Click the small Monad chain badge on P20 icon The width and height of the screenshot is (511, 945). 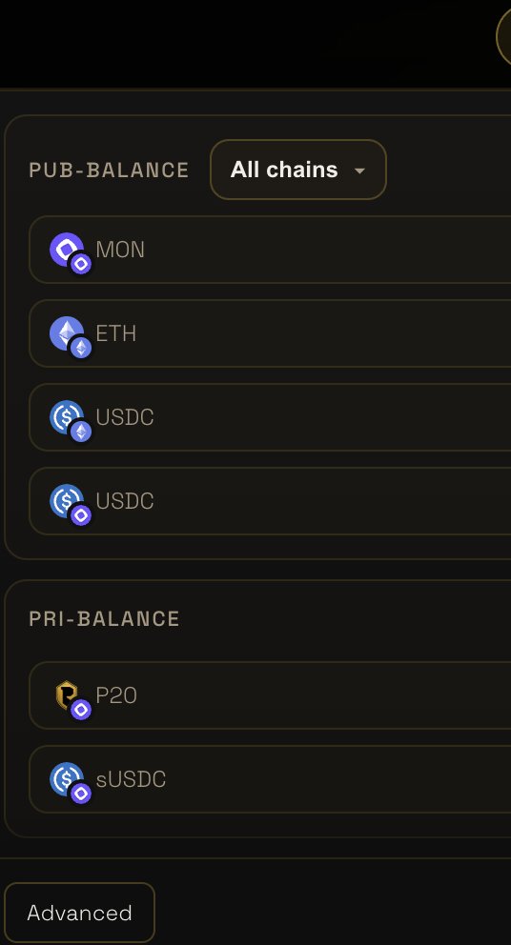click(81, 710)
